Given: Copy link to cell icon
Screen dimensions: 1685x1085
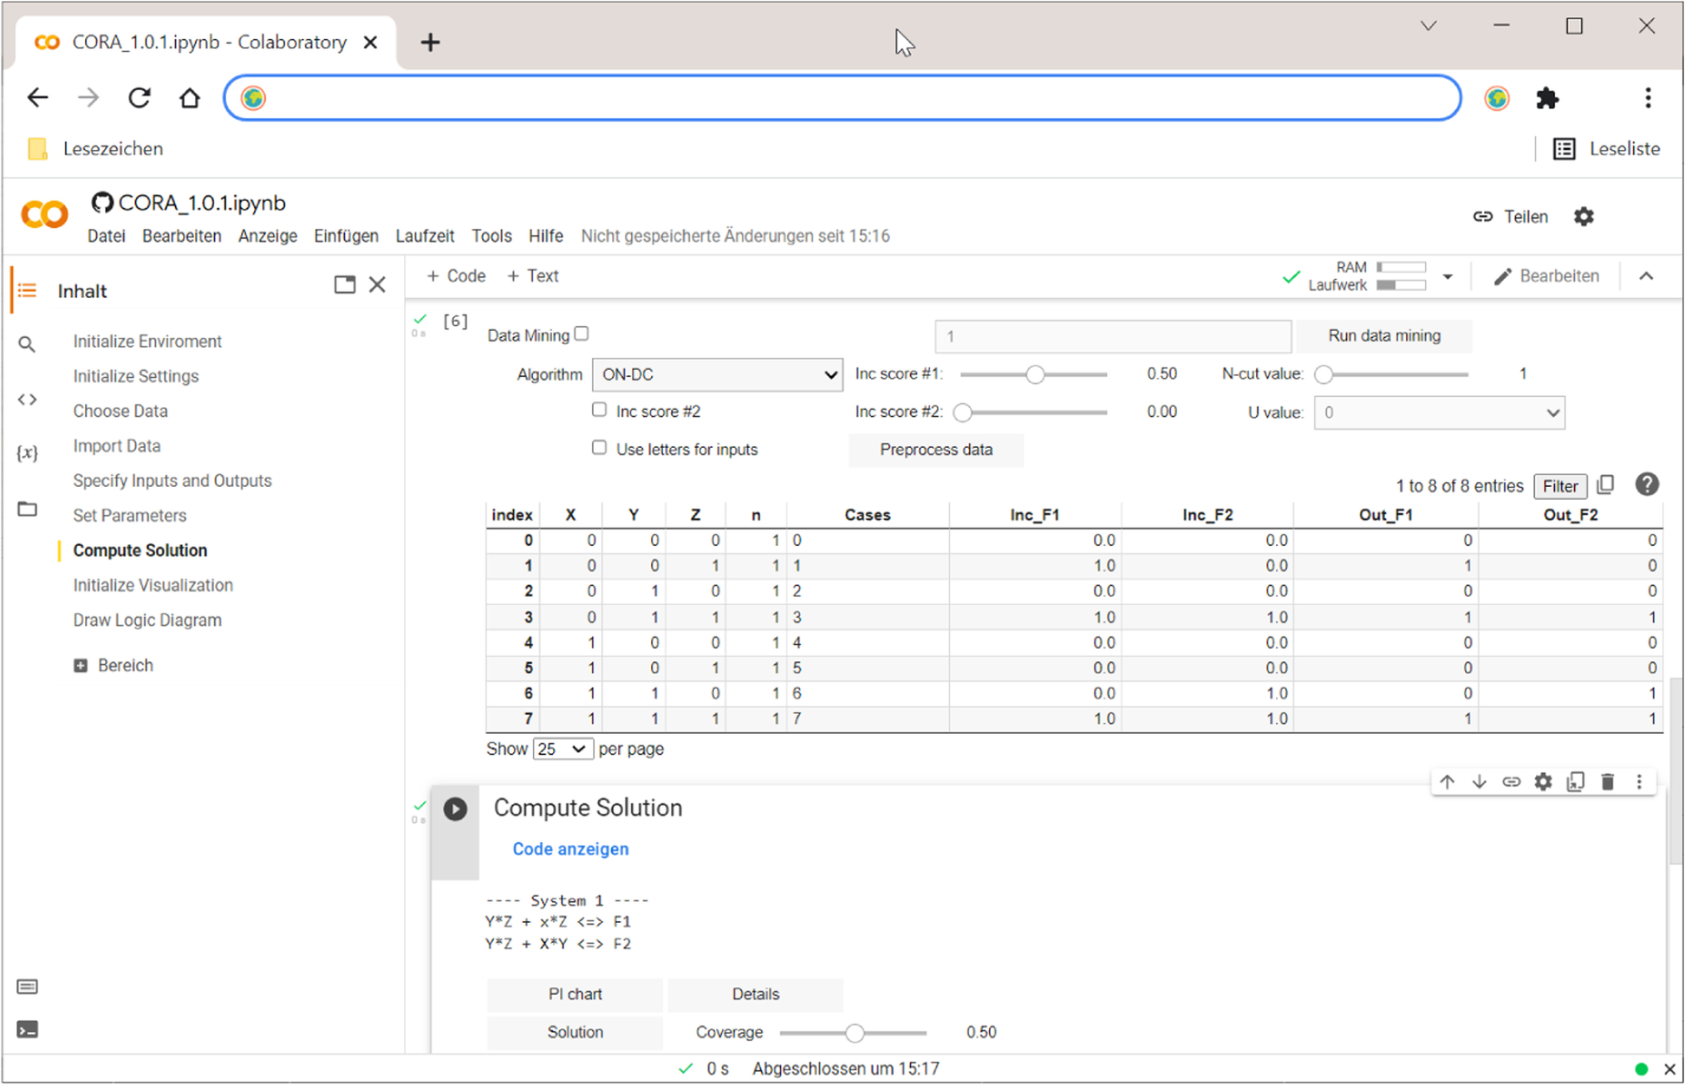Looking at the screenshot, I should [x=1512, y=782].
